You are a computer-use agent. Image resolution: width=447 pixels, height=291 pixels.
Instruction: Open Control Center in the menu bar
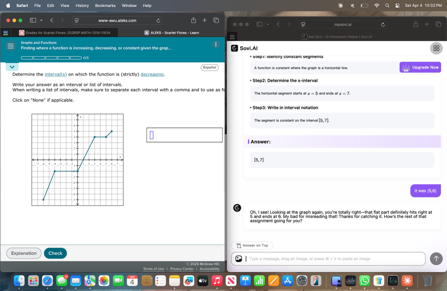(x=397, y=5)
